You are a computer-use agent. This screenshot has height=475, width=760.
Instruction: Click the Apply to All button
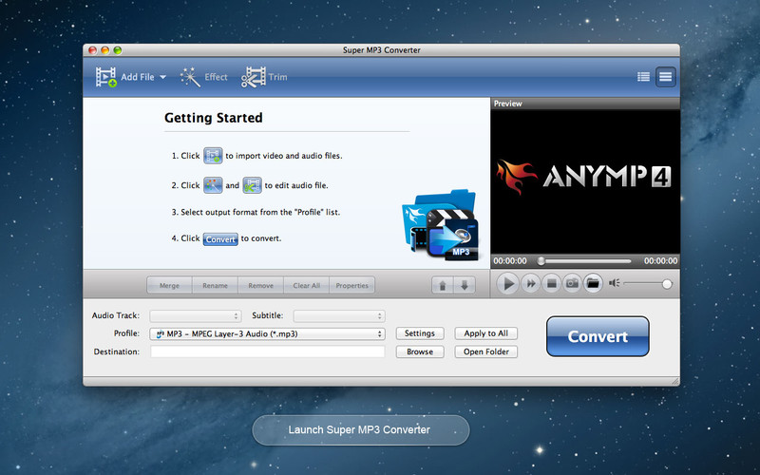pos(486,333)
